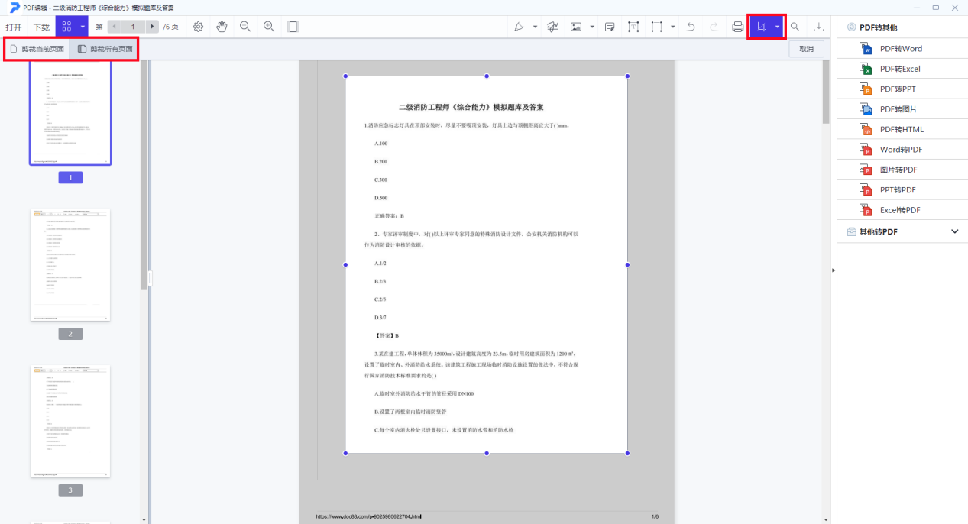Open the thumbnail view dropdown arrow

[x=83, y=27]
